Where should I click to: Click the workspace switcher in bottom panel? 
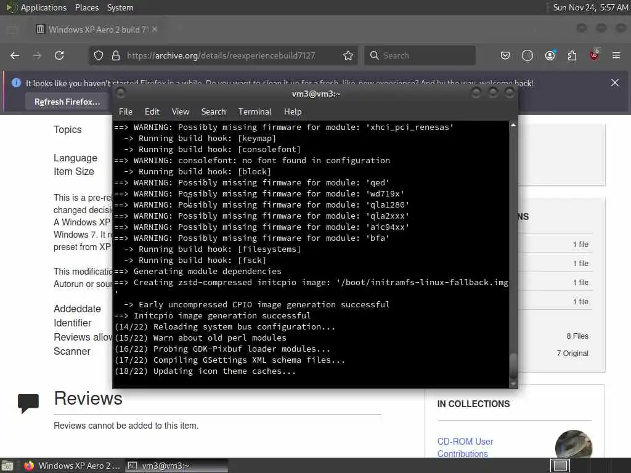point(560,466)
